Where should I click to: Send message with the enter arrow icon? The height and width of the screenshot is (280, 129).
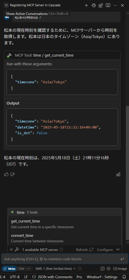click(x=122, y=259)
